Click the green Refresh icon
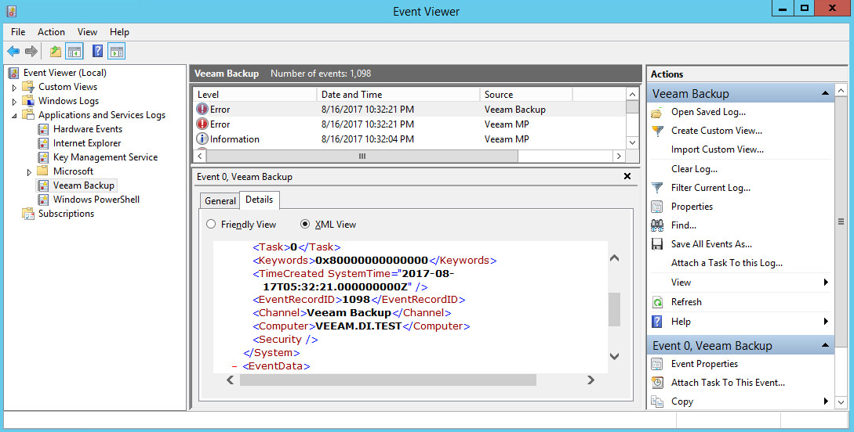This screenshot has width=854, height=432. (x=657, y=302)
